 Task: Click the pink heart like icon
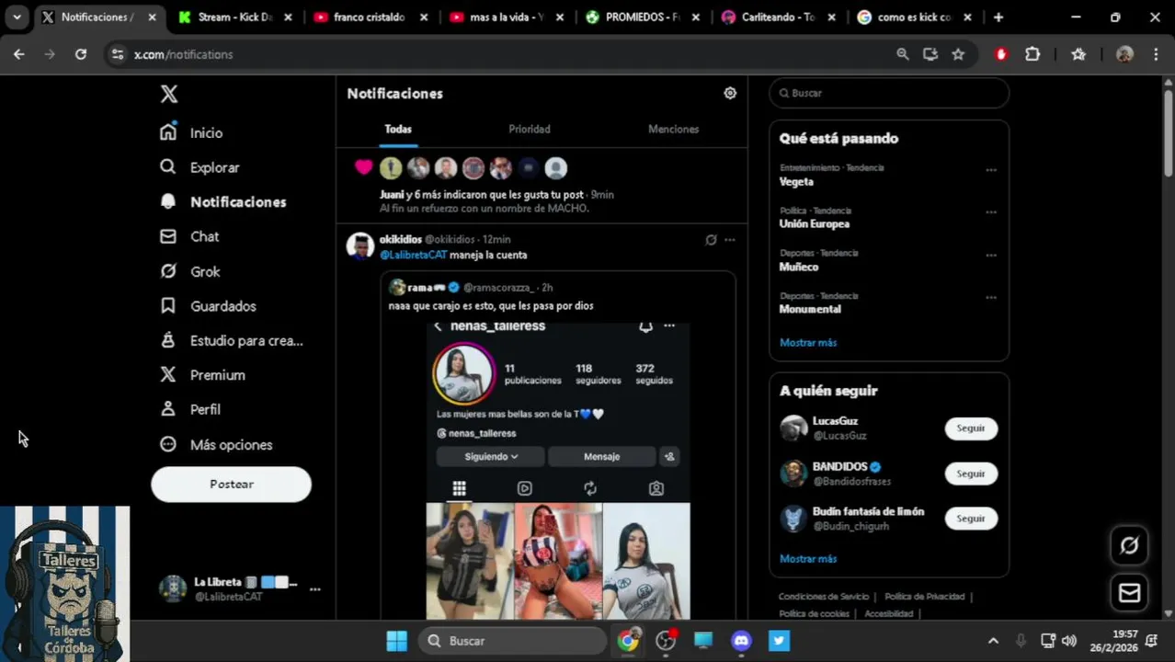pos(364,167)
